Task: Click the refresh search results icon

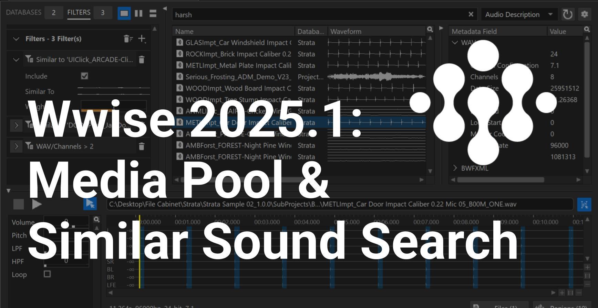Action: coord(567,14)
